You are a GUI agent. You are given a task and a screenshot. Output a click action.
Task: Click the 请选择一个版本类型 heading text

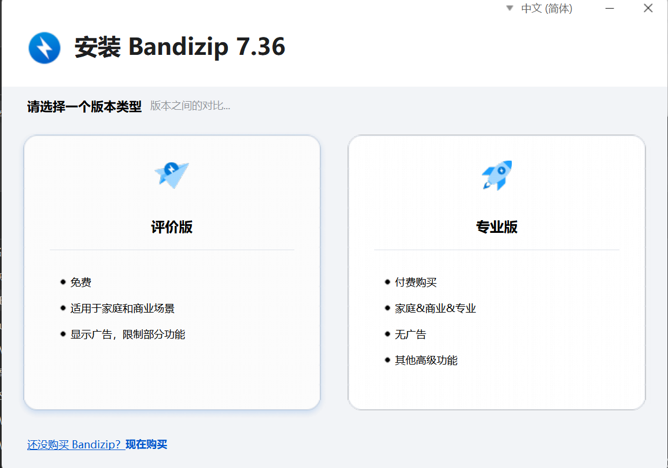click(x=84, y=107)
